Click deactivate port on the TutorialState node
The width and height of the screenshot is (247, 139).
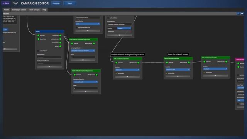[x=238, y=67]
